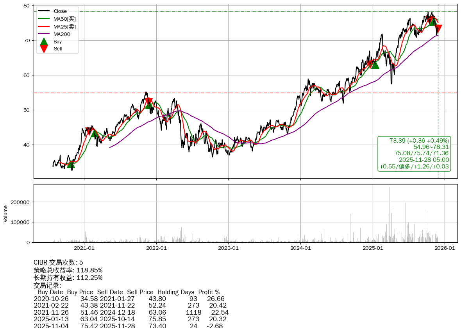Select the MA50[买] legend entry

click(x=64, y=19)
